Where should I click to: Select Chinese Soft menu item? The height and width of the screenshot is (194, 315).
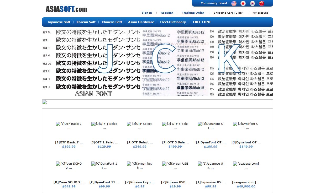coord(112,22)
